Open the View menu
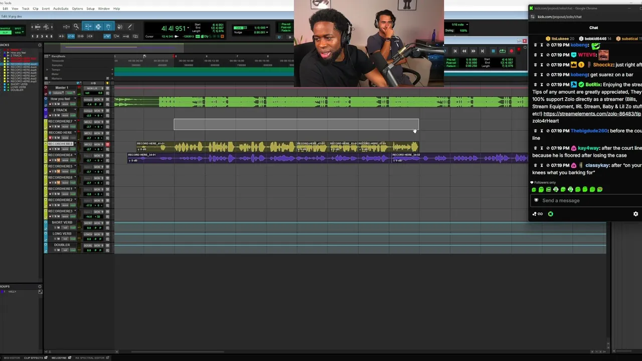The image size is (642, 361). click(x=15, y=9)
